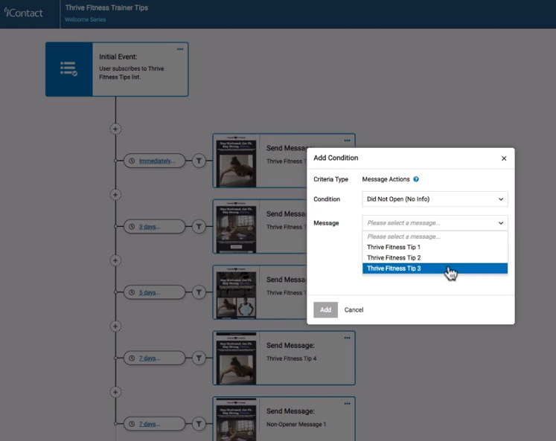Add step plus above first 7 days delay
Screen dimensions: 556x441
(x=115, y=326)
